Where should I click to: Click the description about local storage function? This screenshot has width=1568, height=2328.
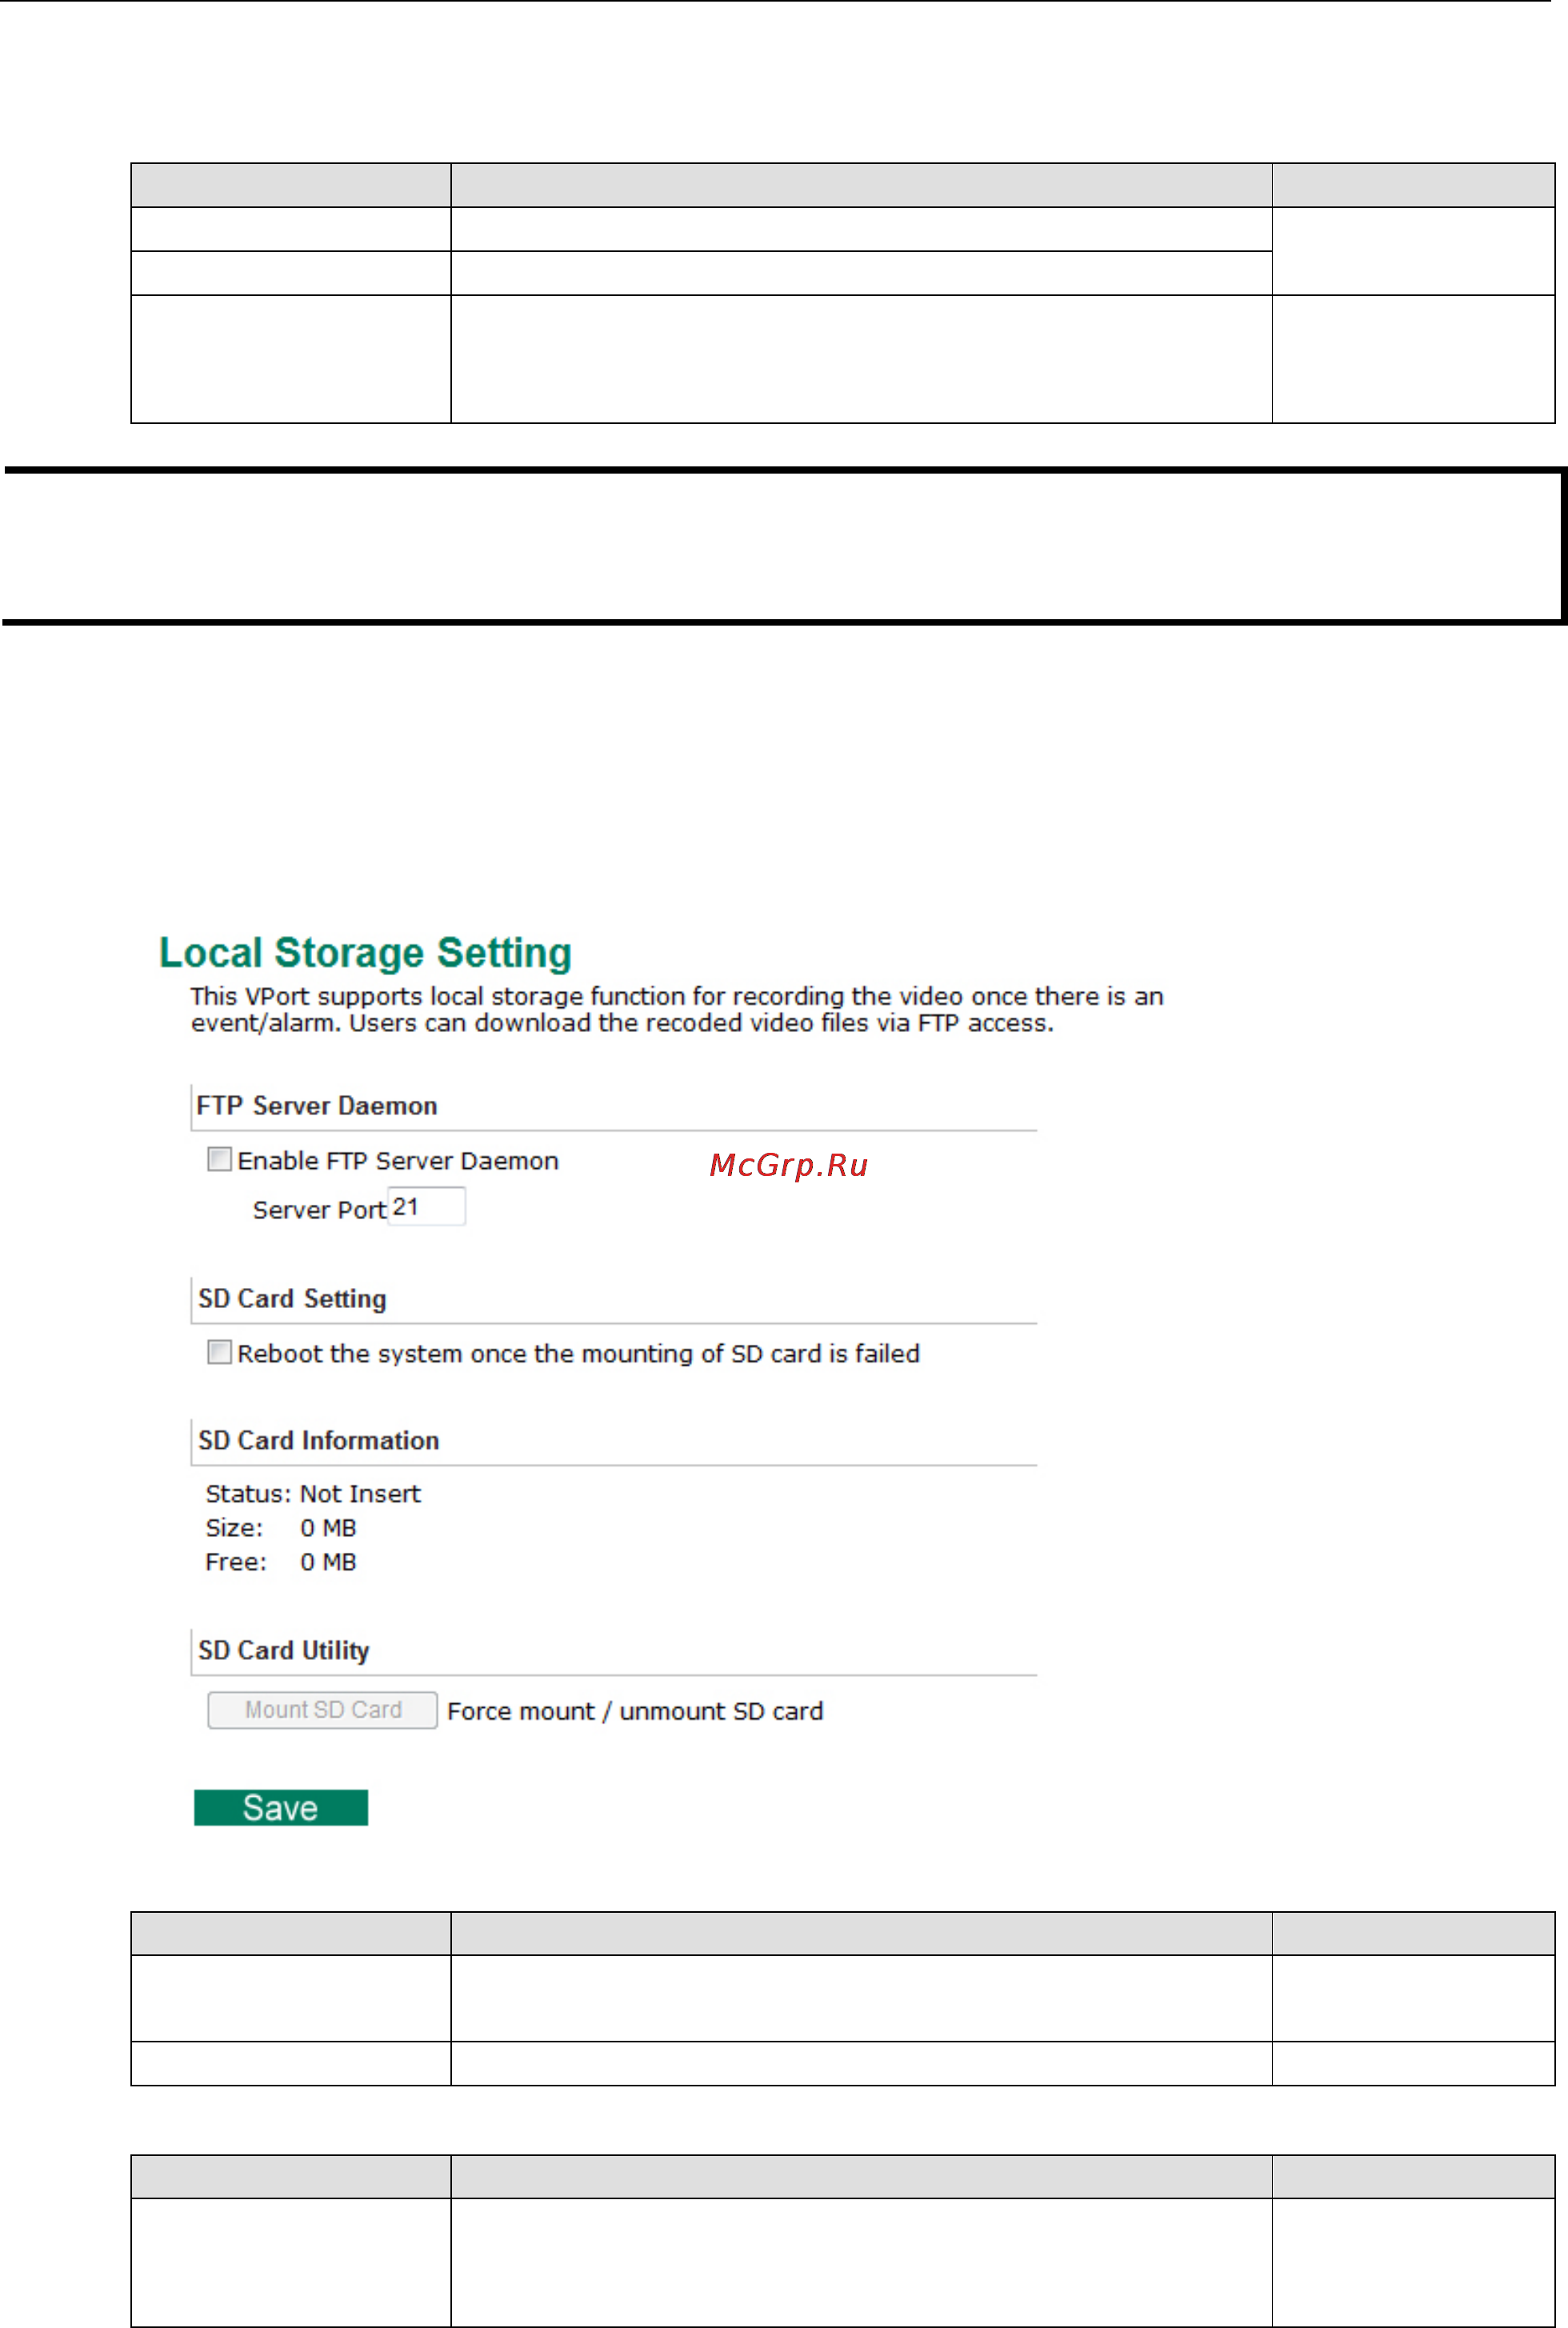[x=677, y=1010]
